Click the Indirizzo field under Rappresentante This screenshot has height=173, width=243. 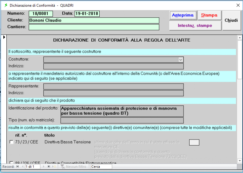tap(114, 93)
